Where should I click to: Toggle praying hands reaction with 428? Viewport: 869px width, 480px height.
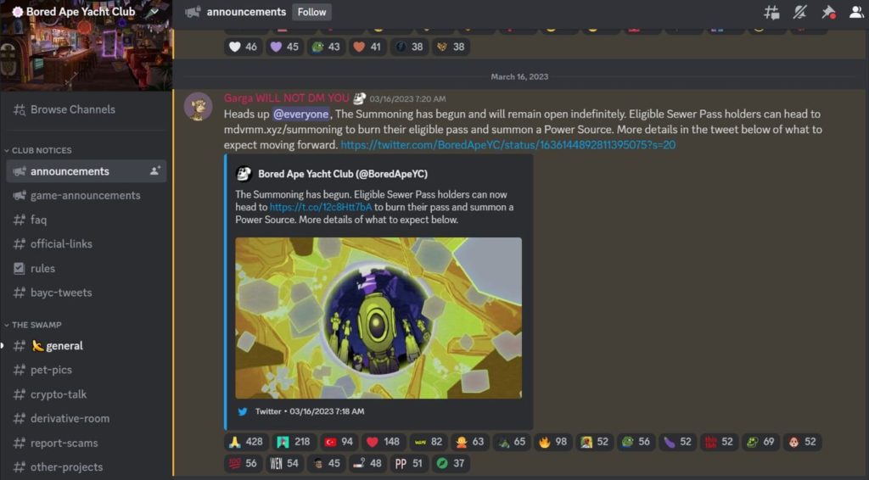[245, 442]
